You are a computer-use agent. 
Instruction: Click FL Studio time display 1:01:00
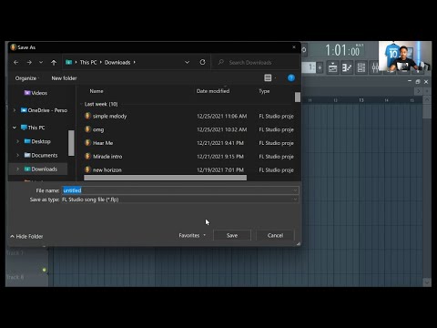coord(344,50)
